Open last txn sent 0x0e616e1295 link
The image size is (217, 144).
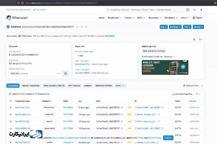pos(83,64)
